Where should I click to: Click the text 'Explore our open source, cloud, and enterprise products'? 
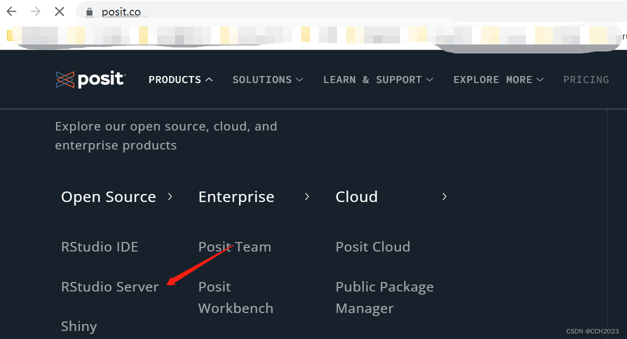(166, 136)
